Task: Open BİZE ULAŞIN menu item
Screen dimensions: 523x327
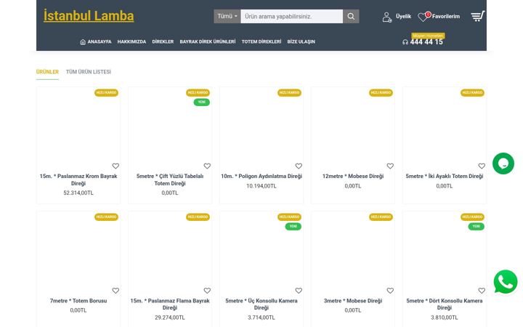Action: coord(301,41)
